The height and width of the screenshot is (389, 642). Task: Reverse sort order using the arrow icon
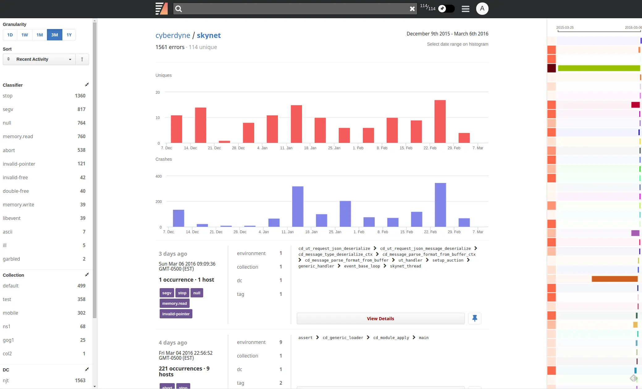click(82, 59)
